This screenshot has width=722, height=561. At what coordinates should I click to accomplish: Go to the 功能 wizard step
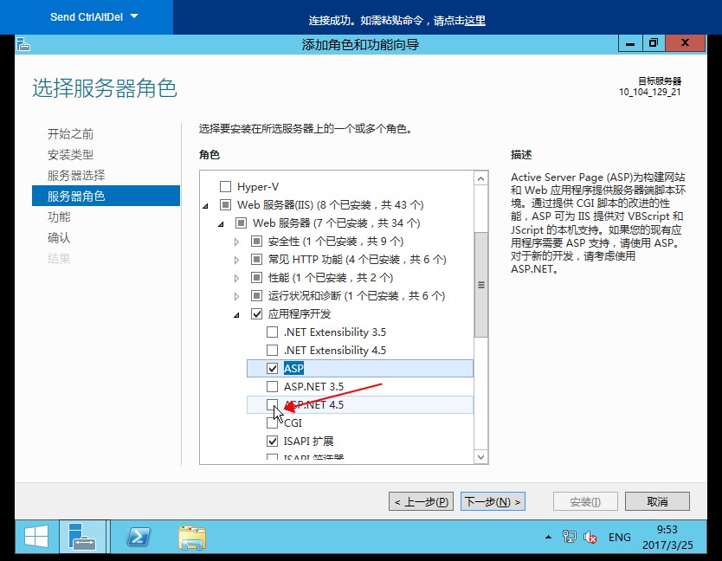[59, 217]
